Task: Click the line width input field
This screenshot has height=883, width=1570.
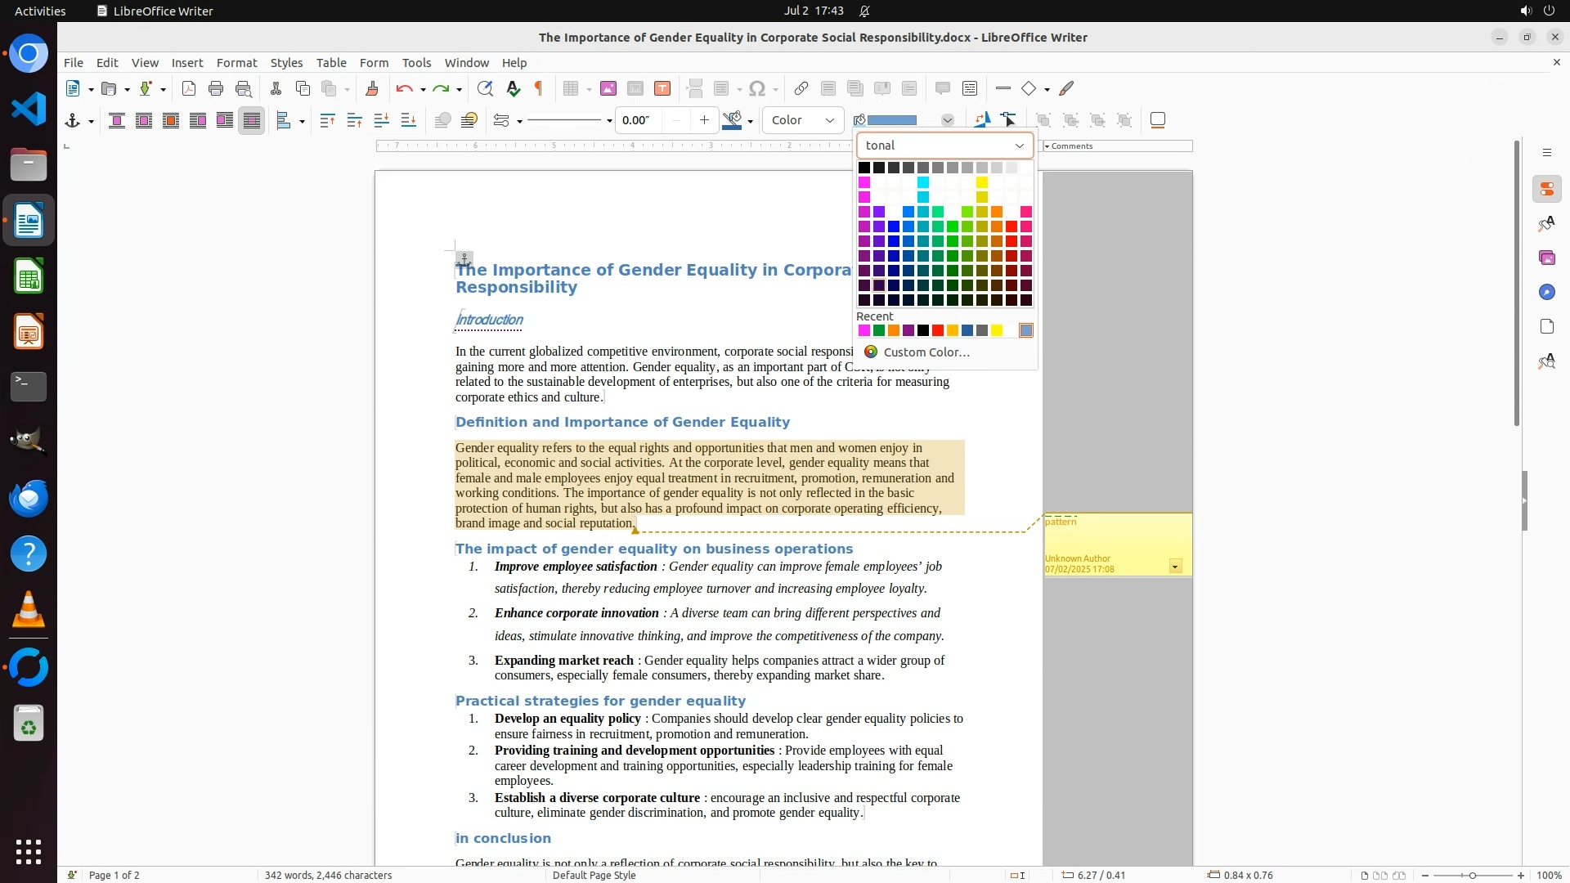Action: point(639,121)
